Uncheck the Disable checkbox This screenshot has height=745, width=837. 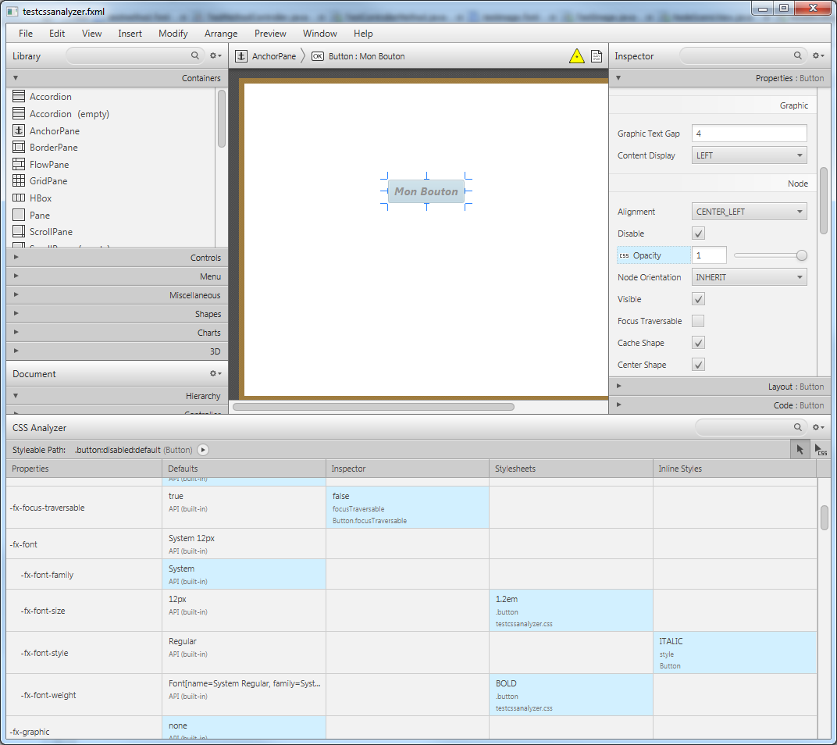(x=699, y=233)
